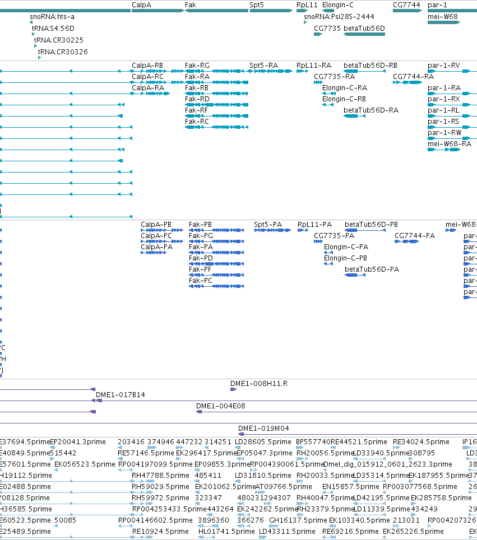Click the mei-W68-RA transcript
This screenshot has height=540, width=477.
444,150
